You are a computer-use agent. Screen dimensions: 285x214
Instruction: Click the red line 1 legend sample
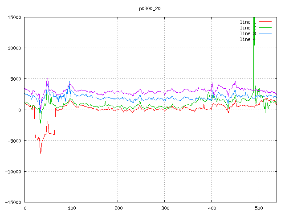(x=265, y=22)
